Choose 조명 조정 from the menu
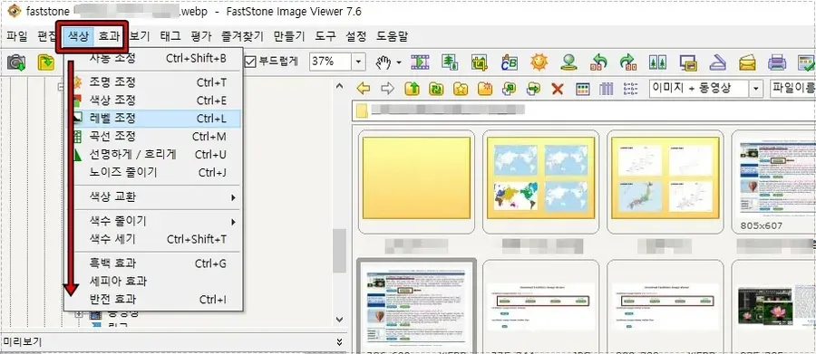The width and height of the screenshot is (816, 354). point(153,82)
